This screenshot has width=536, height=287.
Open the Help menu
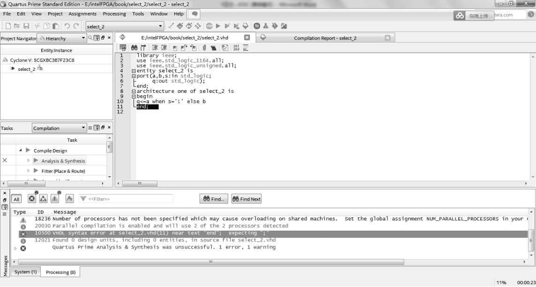click(179, 14)
